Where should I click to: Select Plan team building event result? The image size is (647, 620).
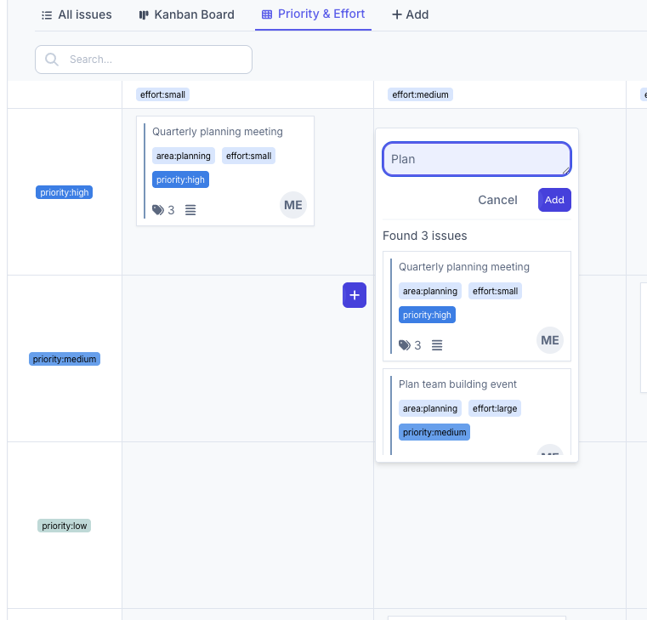tap(457, 384)
